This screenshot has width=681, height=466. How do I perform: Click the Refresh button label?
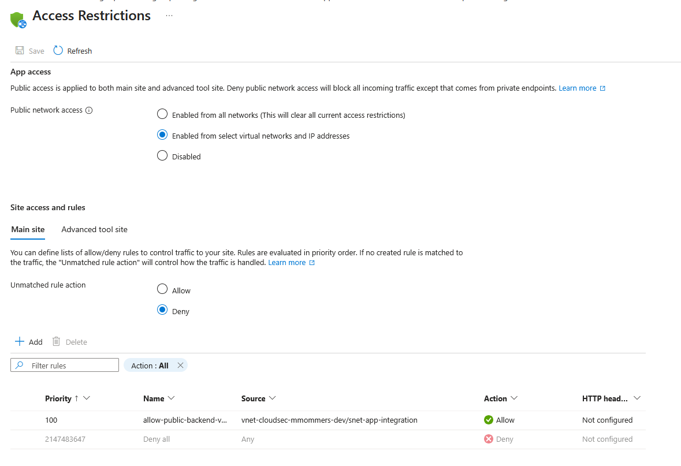click(x=80, y=51)
